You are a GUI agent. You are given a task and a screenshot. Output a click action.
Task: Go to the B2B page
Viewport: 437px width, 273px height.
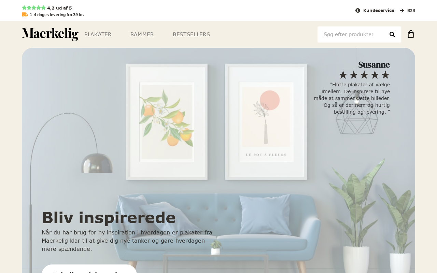point(411,11)
